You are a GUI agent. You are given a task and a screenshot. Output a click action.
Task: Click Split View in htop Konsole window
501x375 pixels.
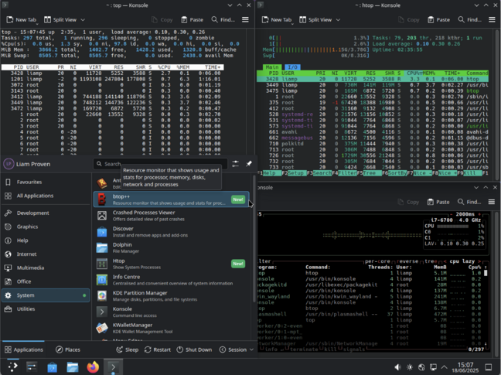click(316, 20)
